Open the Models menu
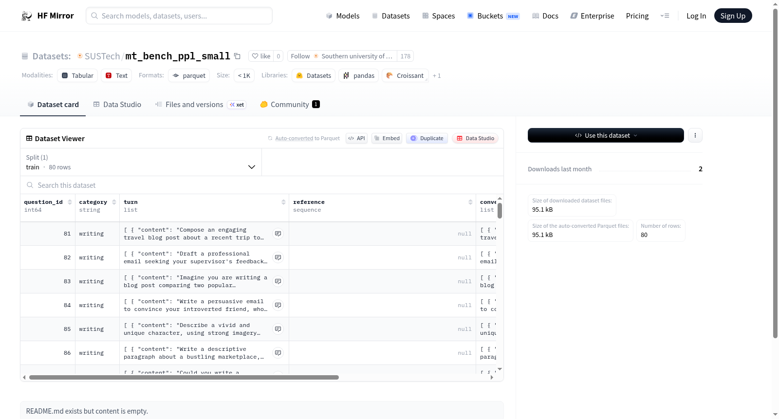This screenshot has width=779, height=419. (343, 16)
